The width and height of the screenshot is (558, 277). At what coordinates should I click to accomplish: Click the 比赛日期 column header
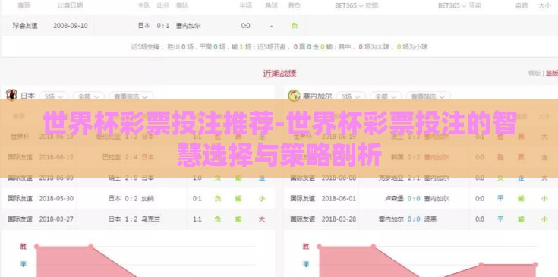(71, 5)
